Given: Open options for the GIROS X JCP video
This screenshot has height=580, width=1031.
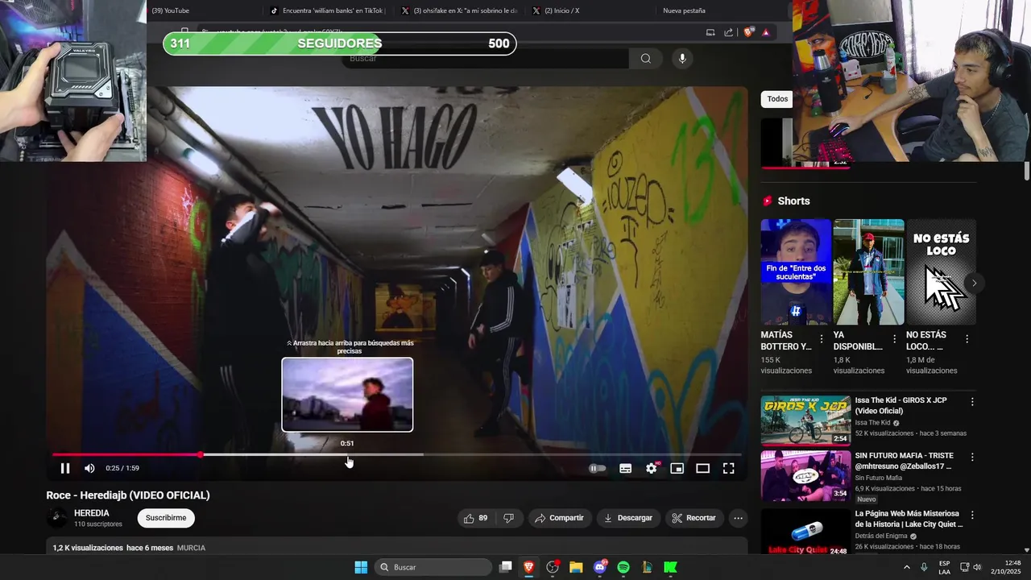Looking at the screenshot, I should pyautogui.click(x=972, y=401).
